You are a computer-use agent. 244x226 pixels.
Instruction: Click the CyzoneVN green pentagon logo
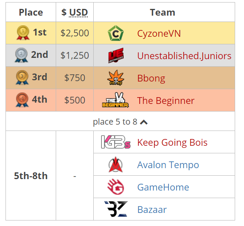pos(116,33)
